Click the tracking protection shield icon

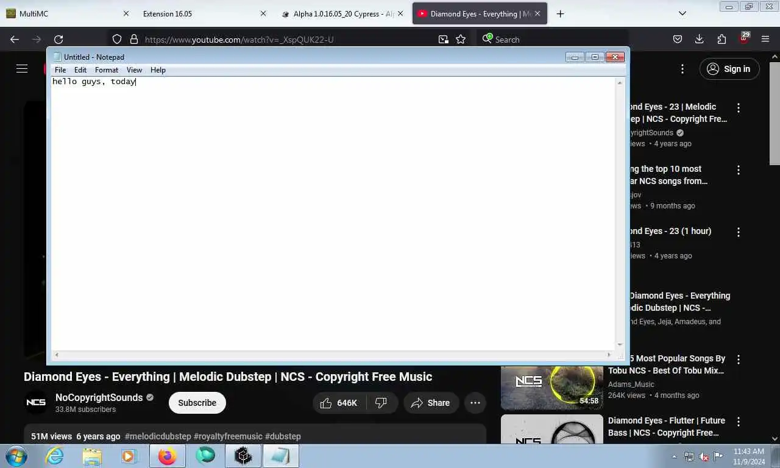(117, 40)
